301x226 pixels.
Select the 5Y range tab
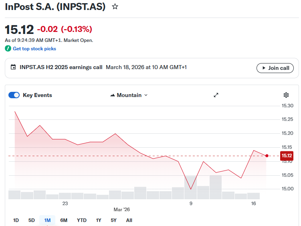(x=114, y=220)
